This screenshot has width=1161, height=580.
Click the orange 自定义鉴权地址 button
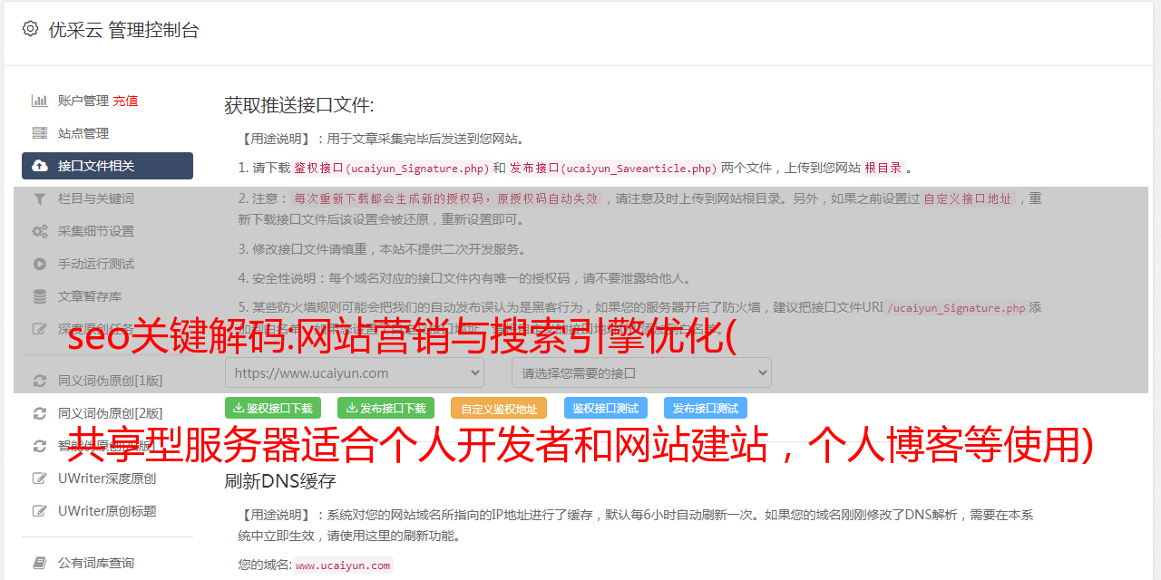(x=499, y=408)
